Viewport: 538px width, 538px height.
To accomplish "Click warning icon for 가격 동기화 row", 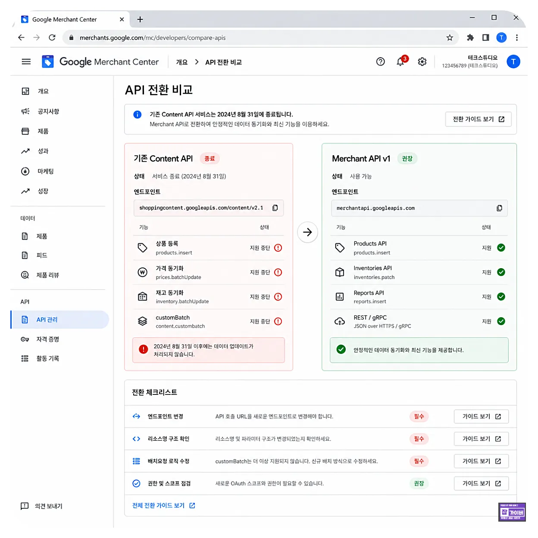I will [278, 272].
